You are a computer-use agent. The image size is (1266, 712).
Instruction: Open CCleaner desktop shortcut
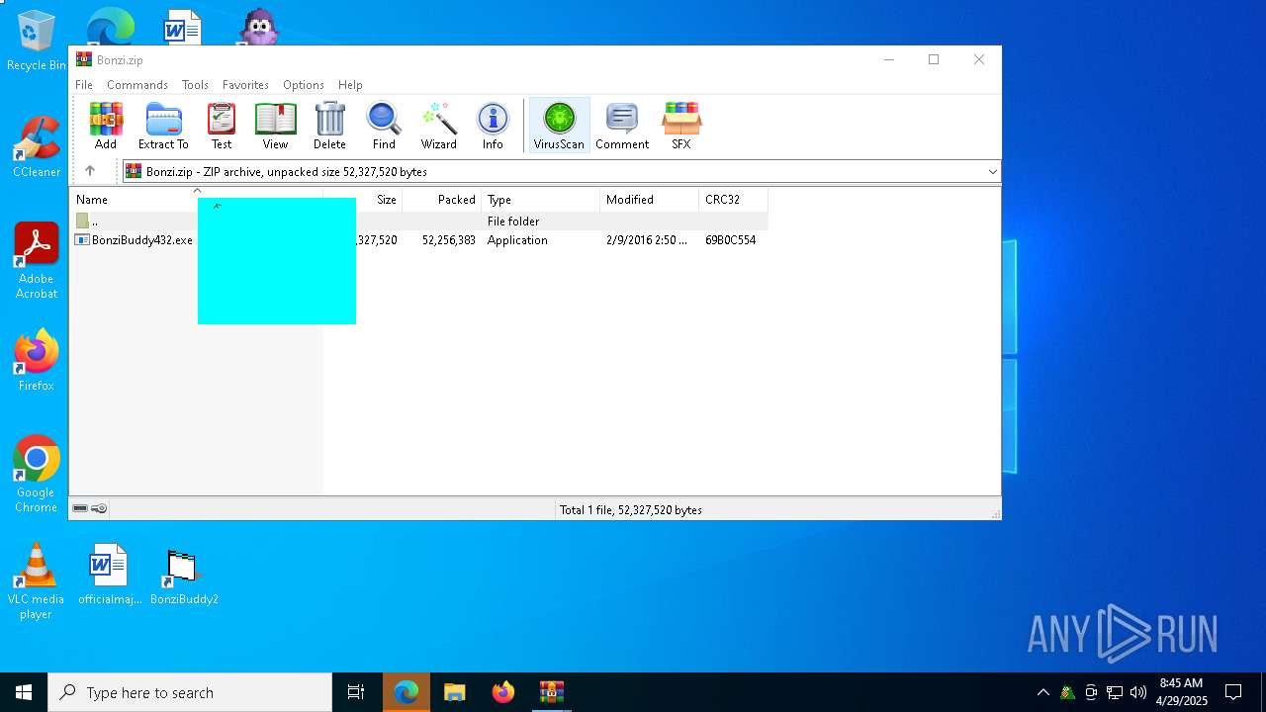pyautogui.click(x=37, y=147)
